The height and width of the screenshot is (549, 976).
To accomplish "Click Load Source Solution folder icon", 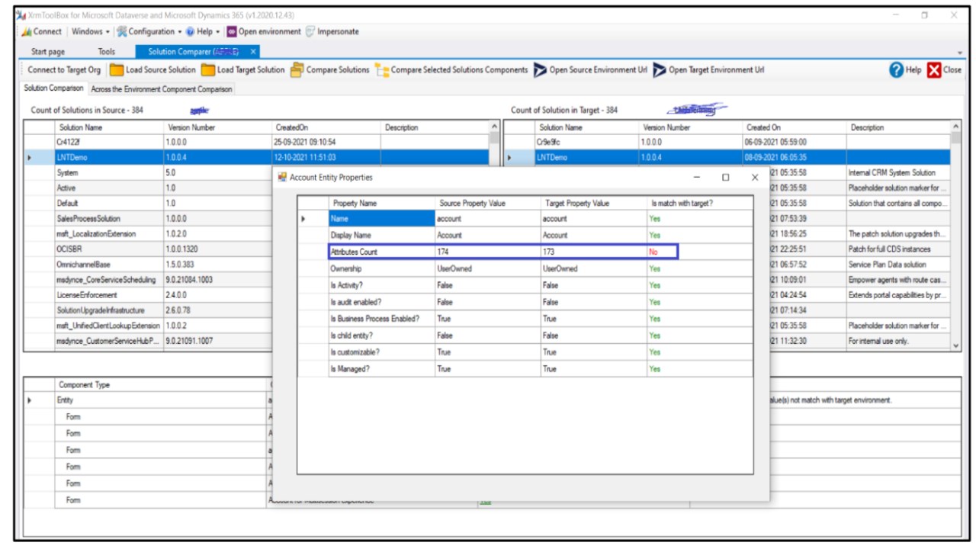I will (116, 70).
